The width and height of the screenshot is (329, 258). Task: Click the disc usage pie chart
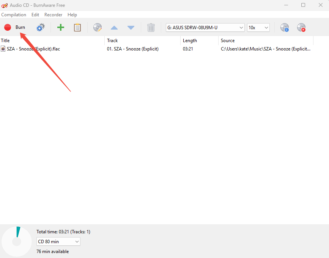point(16,241)
